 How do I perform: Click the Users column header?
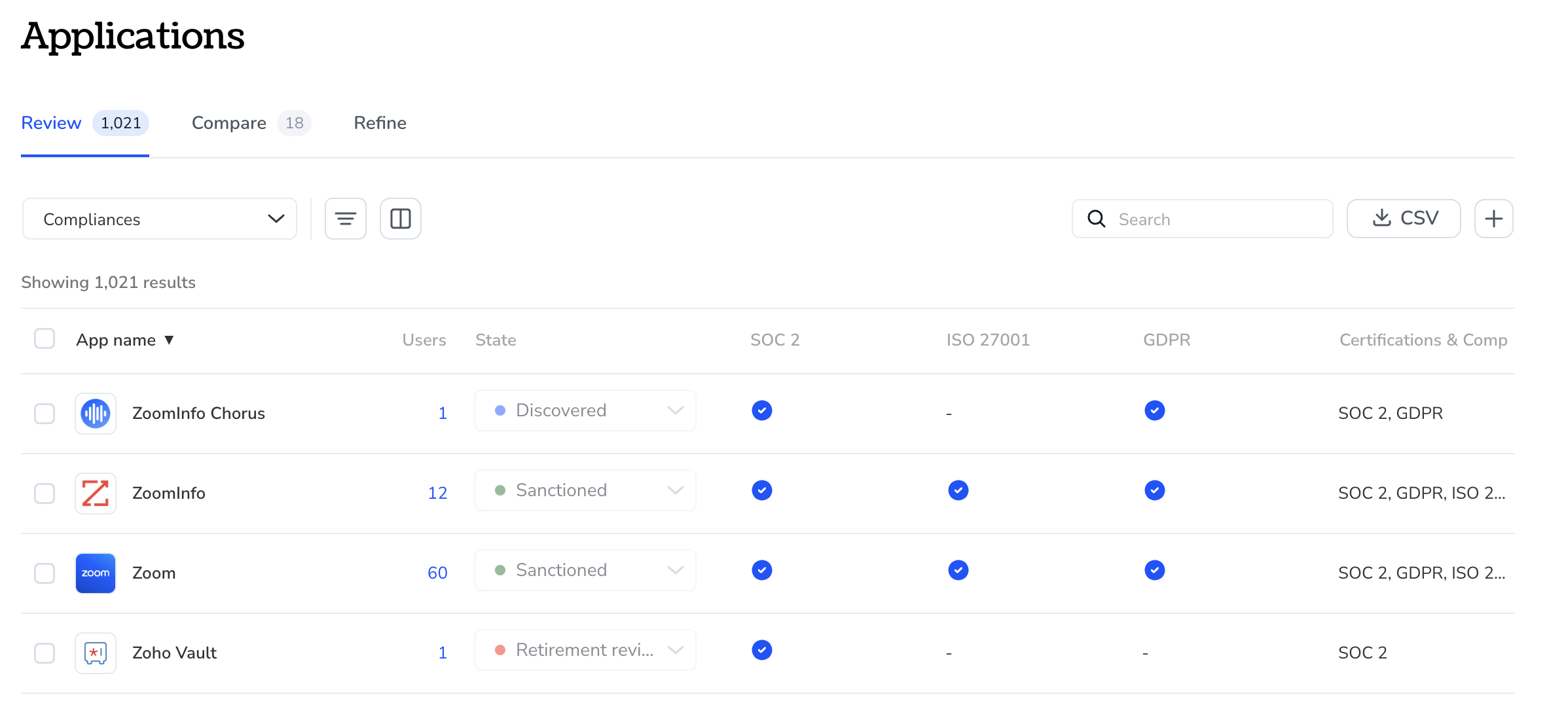pyautogui.click(x=424, y=340)
